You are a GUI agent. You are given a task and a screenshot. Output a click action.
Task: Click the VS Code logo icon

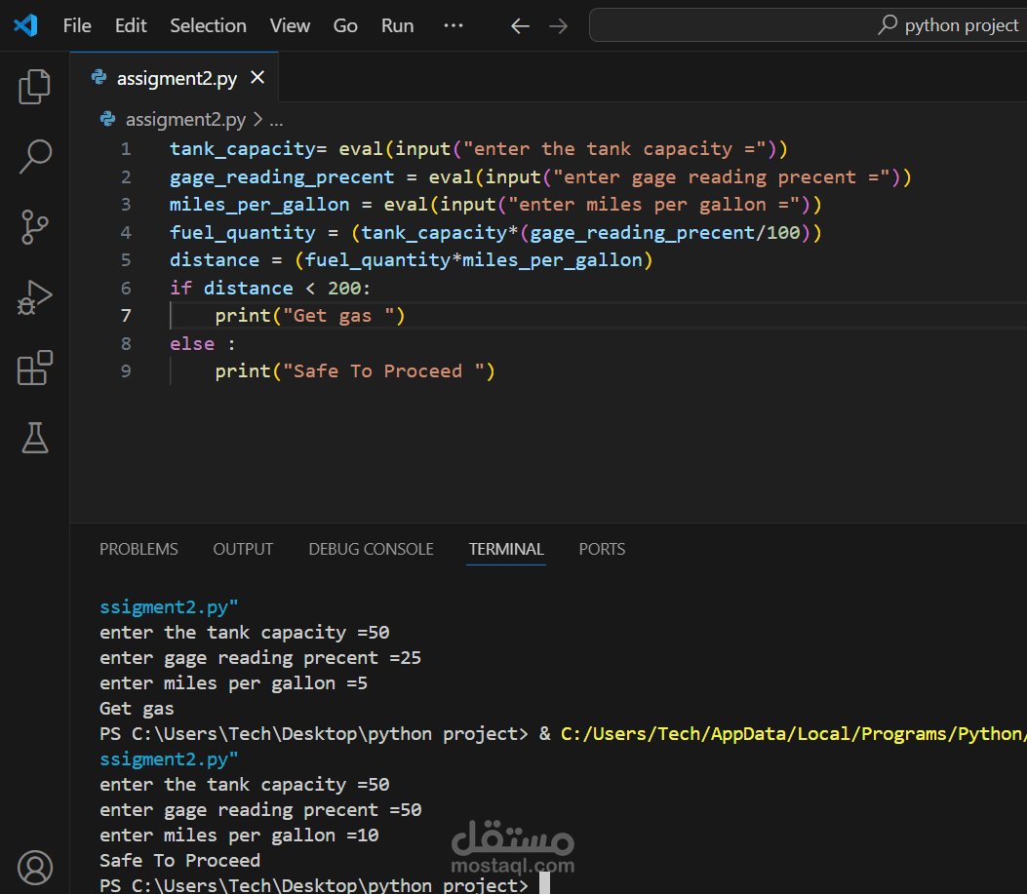(x=25, y=25)
